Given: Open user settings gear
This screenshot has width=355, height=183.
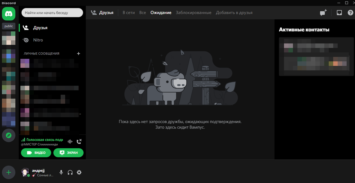Looking at the screenshot, I should pos(79,172).
